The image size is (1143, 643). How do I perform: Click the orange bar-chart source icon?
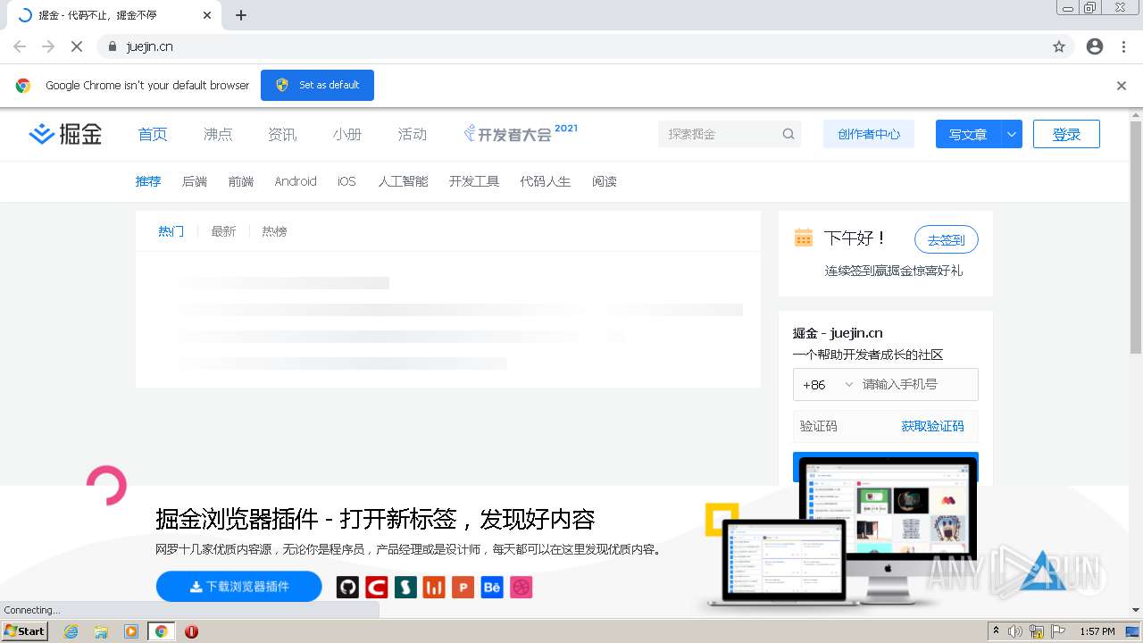(x=434, y=587)
